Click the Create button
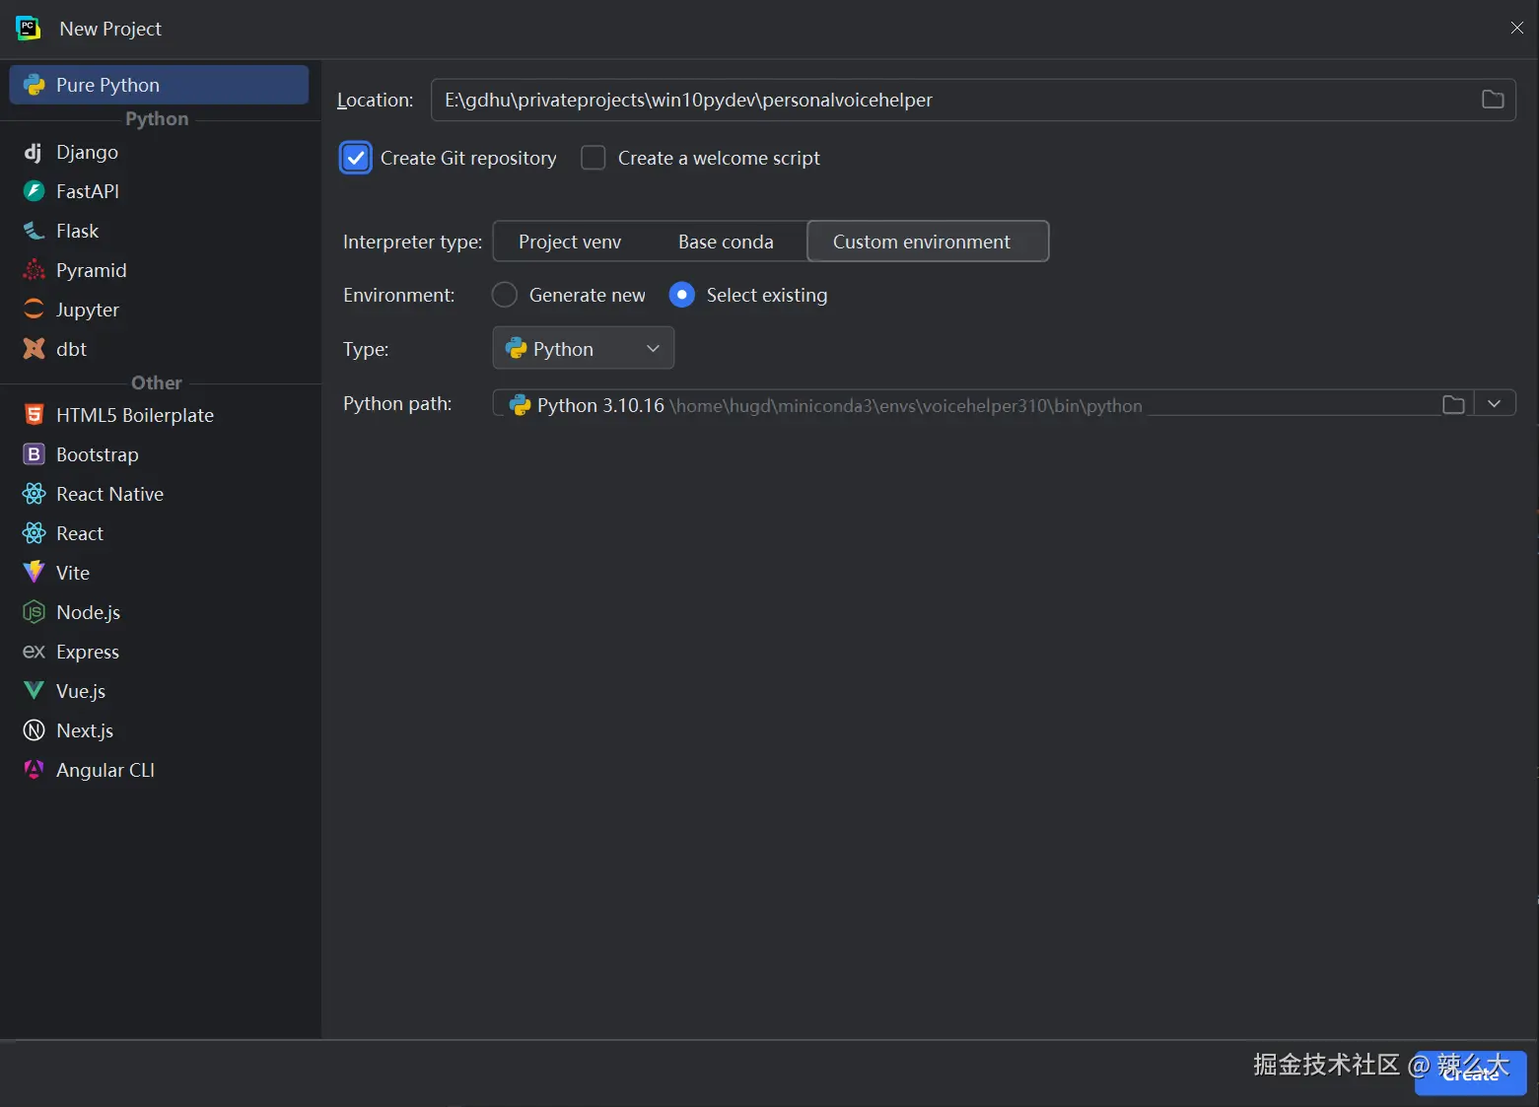The width and height of the screenshot is (1539, 1107). point(1470,1073)
